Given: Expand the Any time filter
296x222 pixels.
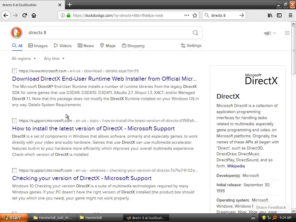Looking at the screenshot, I should click(x=54, y=58).
